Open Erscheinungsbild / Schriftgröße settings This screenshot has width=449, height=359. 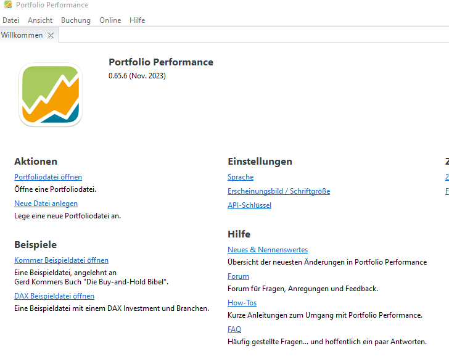pos(279,191)
